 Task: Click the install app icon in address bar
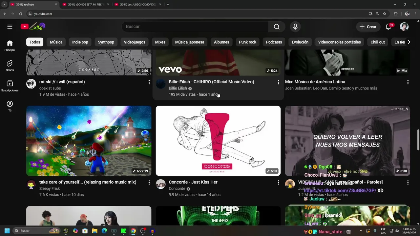(370, 14)
